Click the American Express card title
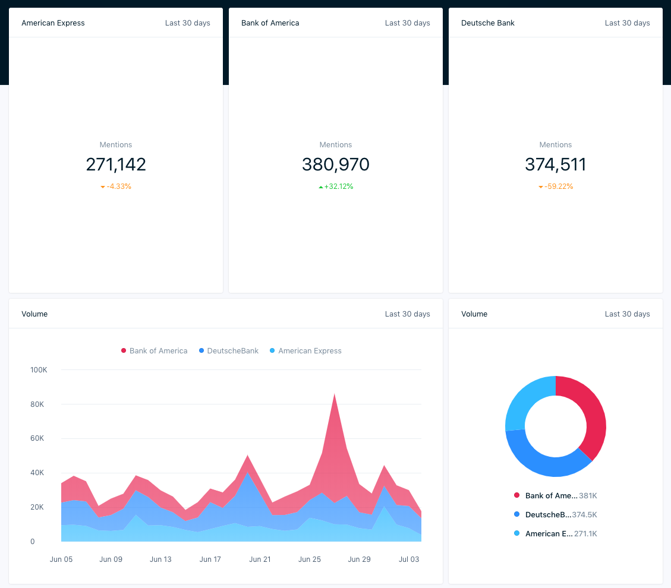Image resolution: width=671 pixels, height=588 pixels. tap(53, 23)
